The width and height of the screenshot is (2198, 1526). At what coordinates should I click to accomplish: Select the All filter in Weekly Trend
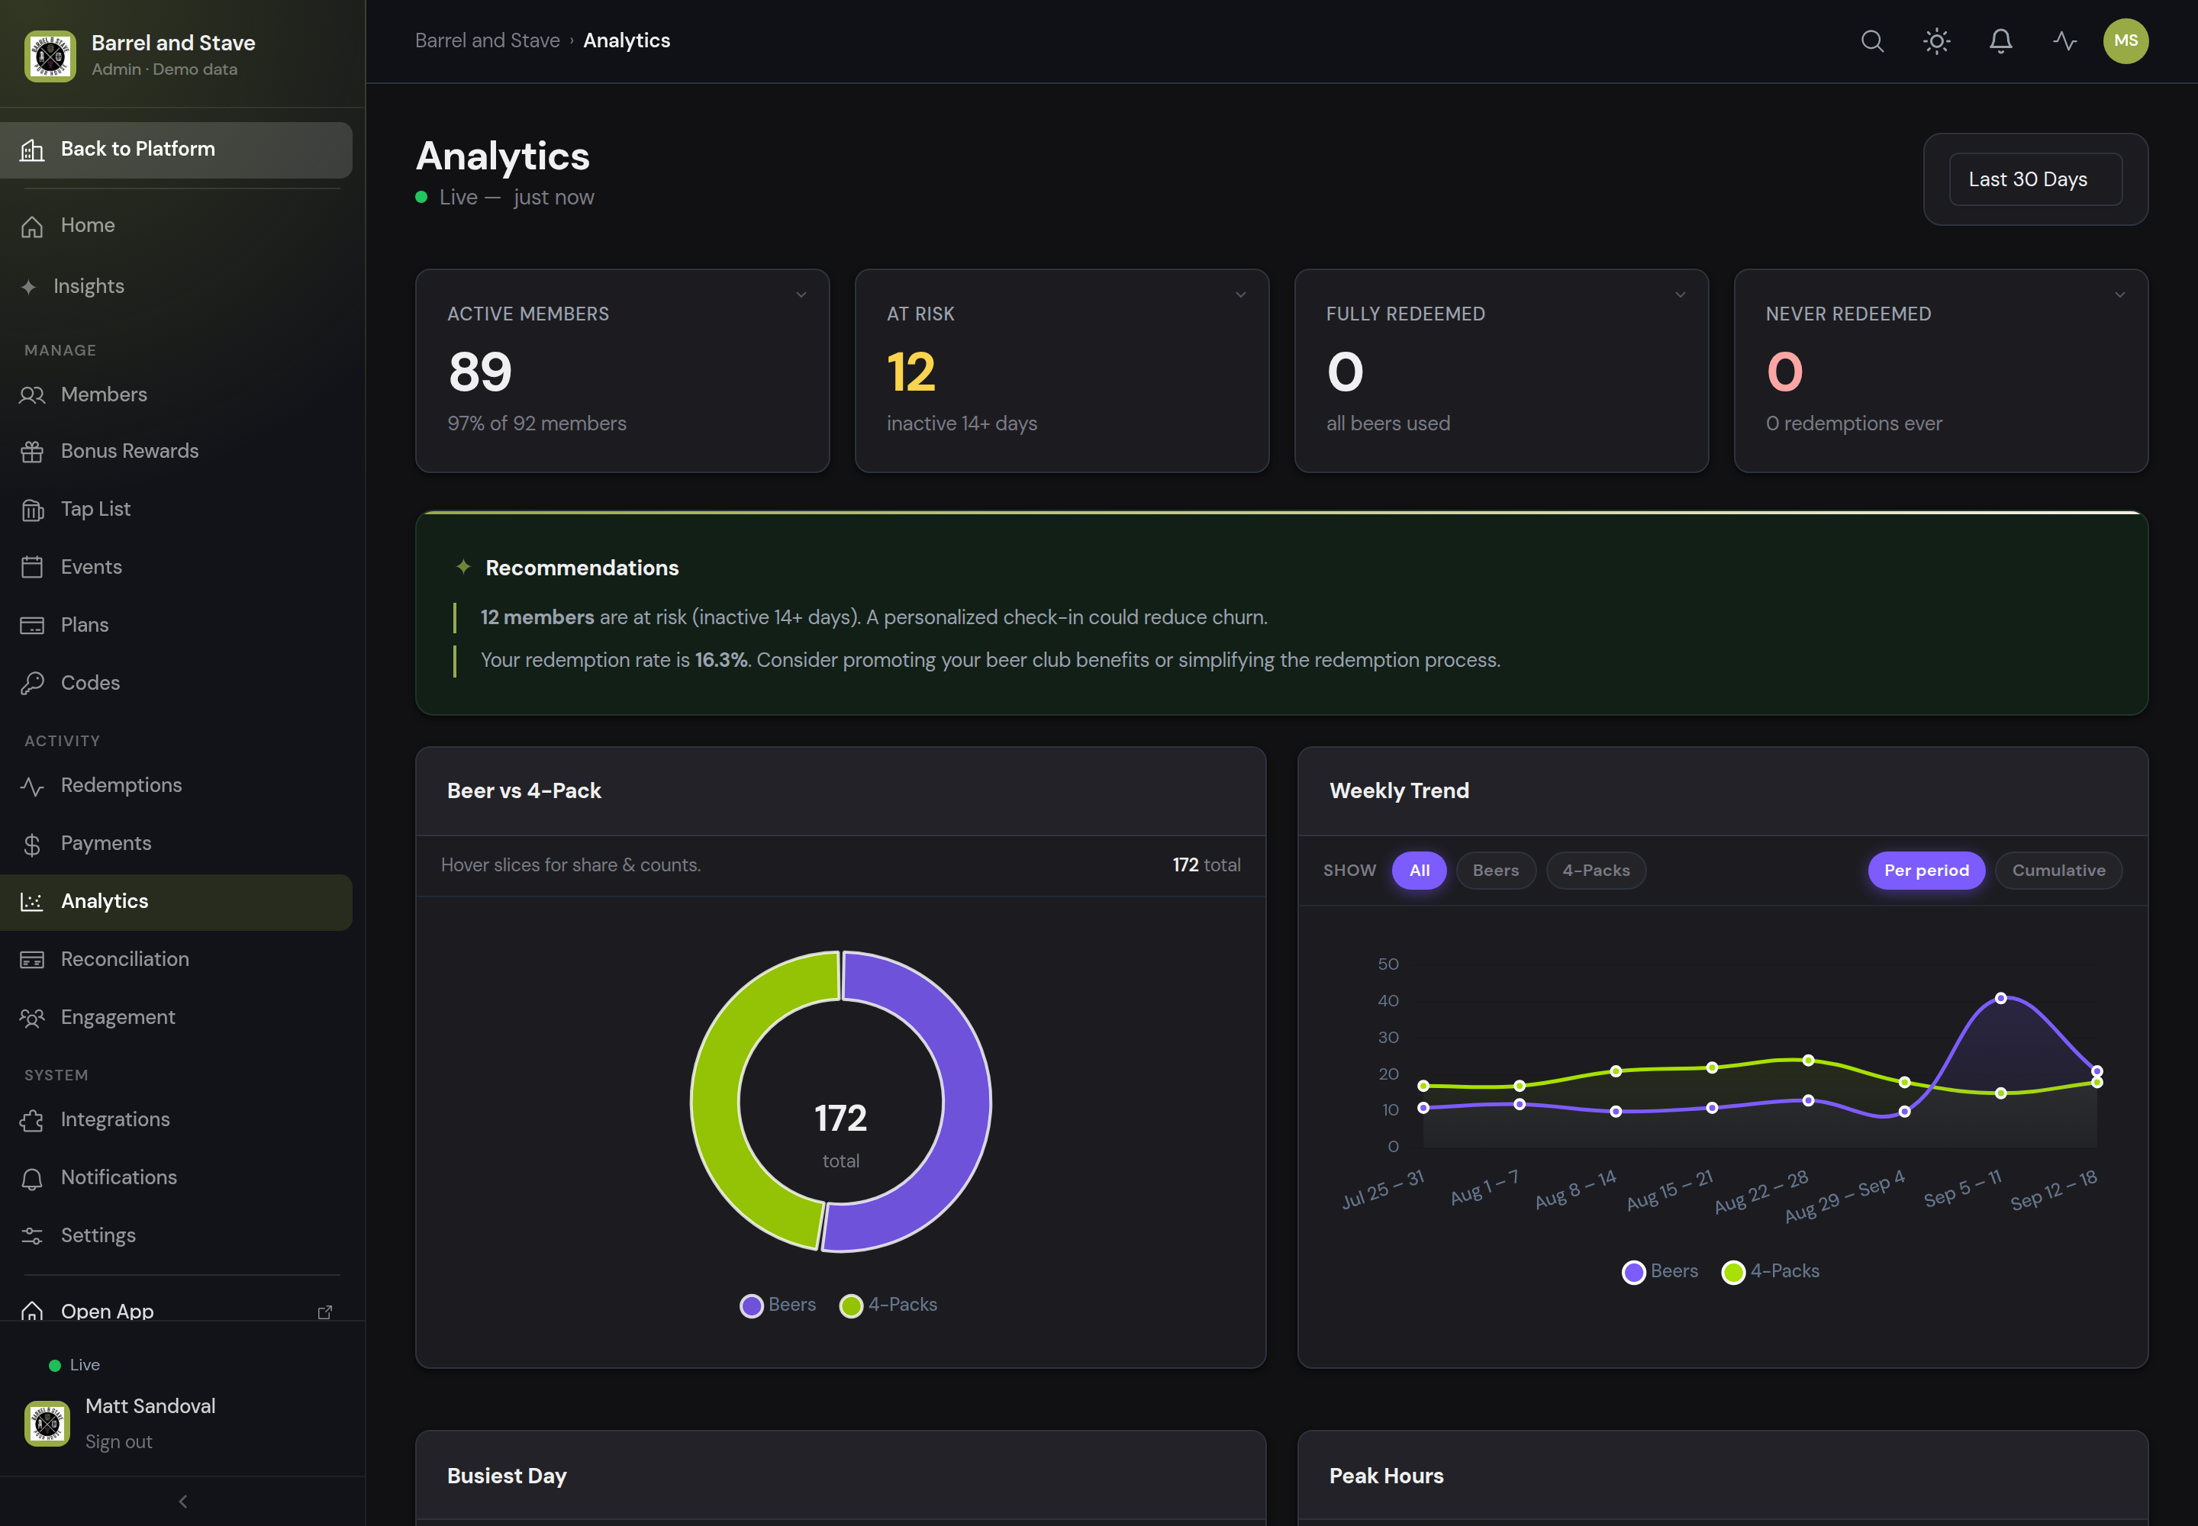(1420, 871)
